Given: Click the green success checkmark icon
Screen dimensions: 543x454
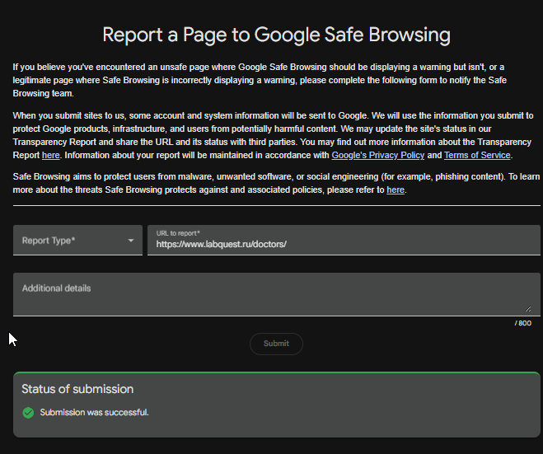Looking at the screenshot, I should click(x=28, y=413).
